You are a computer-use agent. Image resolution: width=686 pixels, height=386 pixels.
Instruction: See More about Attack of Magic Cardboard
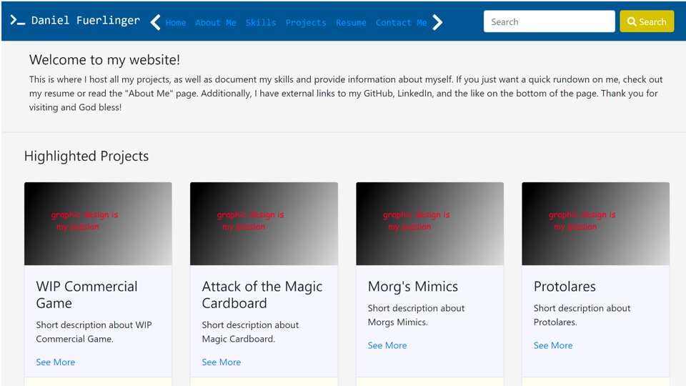(222, 362)
